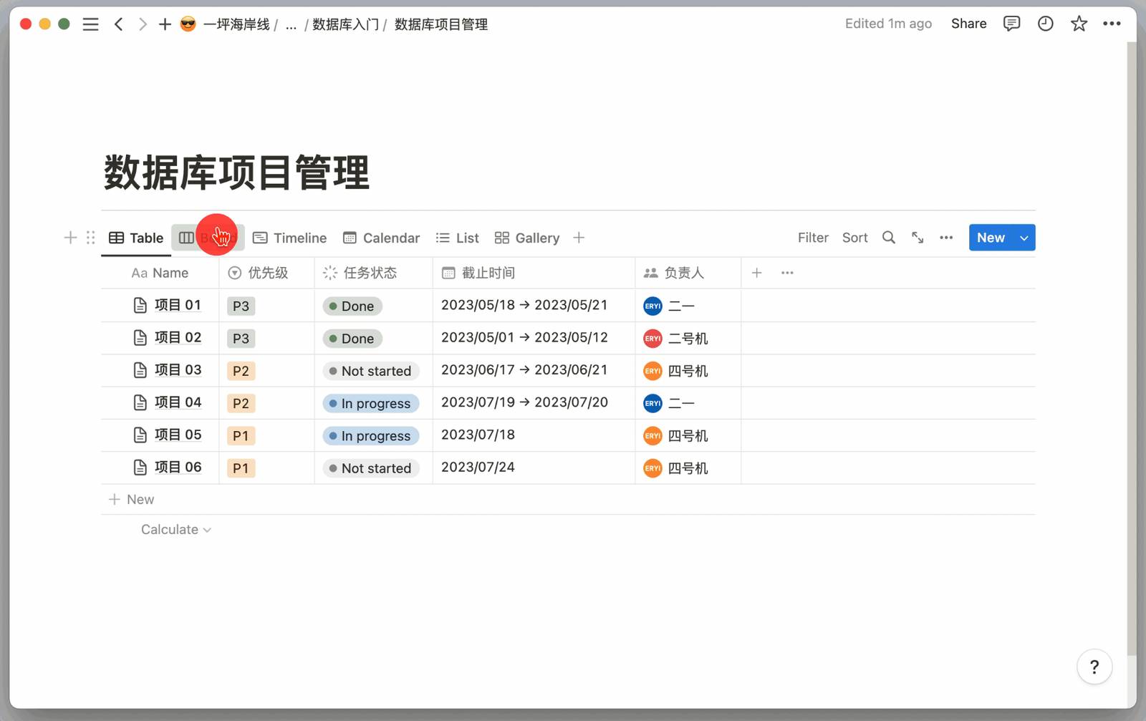
Task: Click the In progress status of 项目 04
Action: coord(370,404)
